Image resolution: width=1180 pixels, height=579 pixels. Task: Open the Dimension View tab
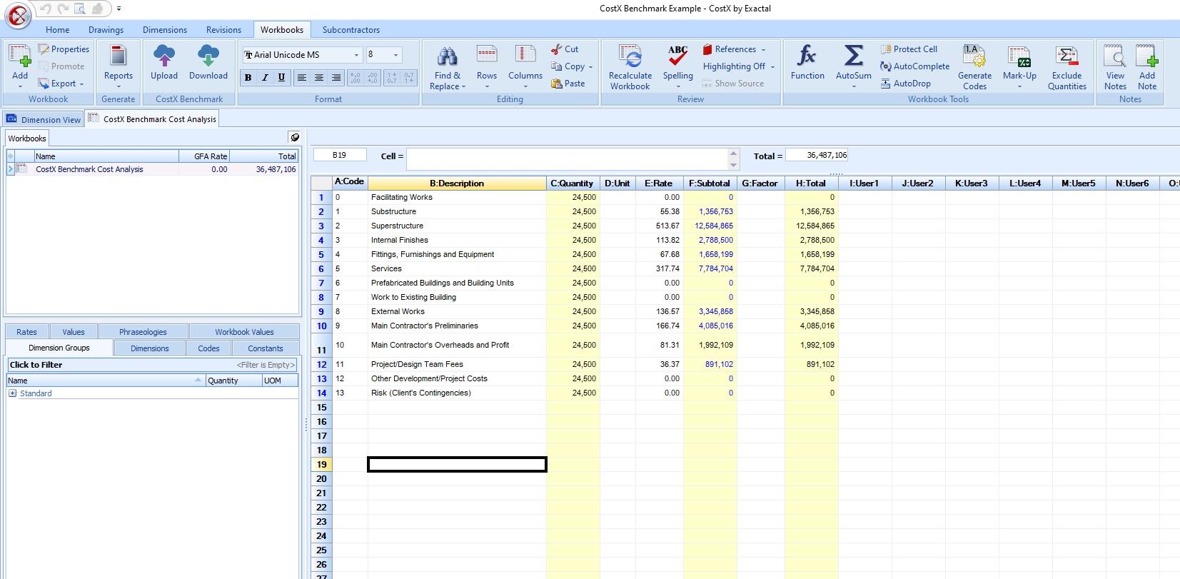click(x=44, y=119)
